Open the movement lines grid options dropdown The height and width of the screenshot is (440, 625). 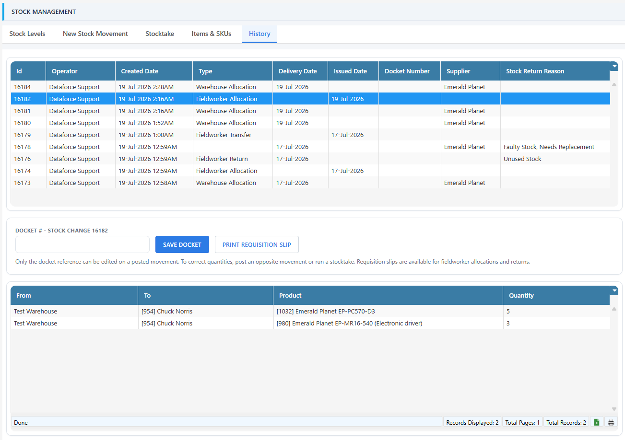(614, 290)
